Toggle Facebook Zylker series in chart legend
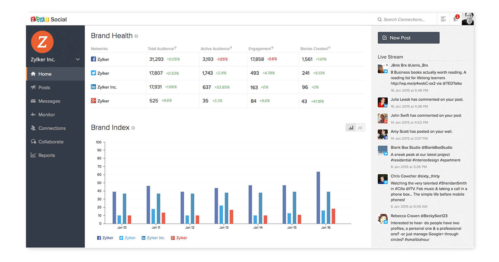Viewport: 499px width, 262px height. click(105, 238)
